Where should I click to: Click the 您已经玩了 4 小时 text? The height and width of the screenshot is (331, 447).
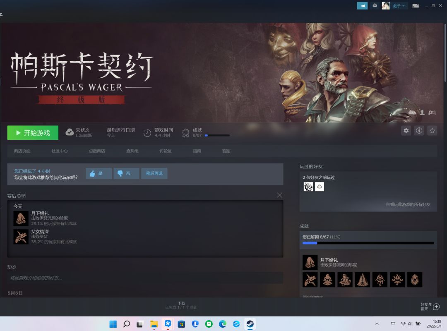click(32, 171)
